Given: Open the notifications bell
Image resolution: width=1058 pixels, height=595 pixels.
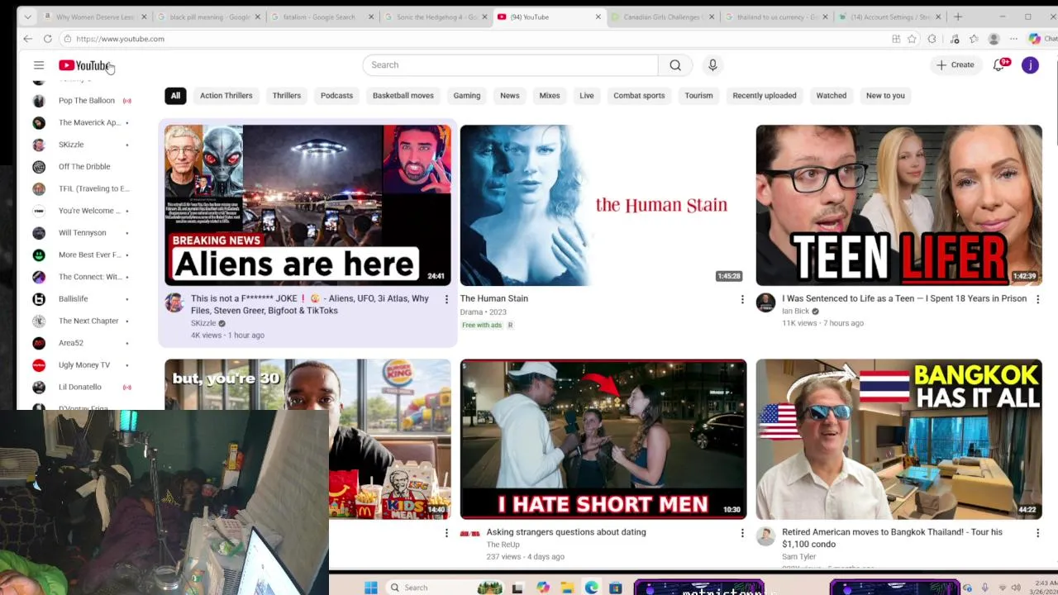Looking at the screenshot, I should click(999, 65).
